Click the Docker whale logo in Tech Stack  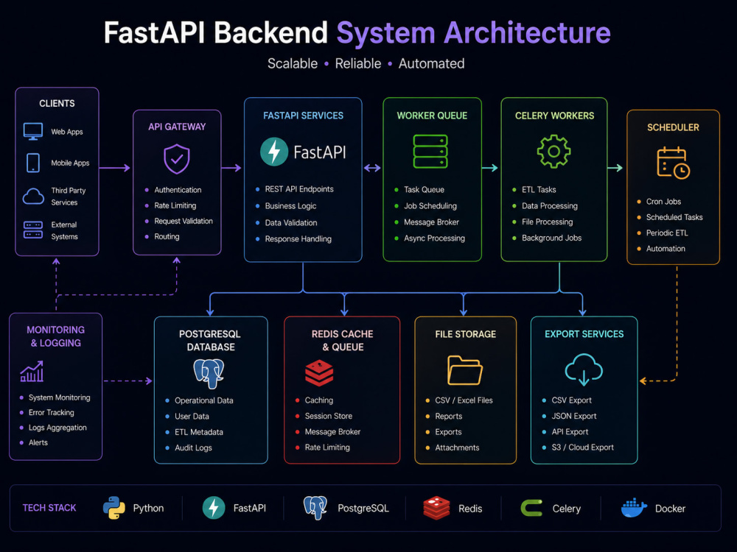click(x=634, y=508)
